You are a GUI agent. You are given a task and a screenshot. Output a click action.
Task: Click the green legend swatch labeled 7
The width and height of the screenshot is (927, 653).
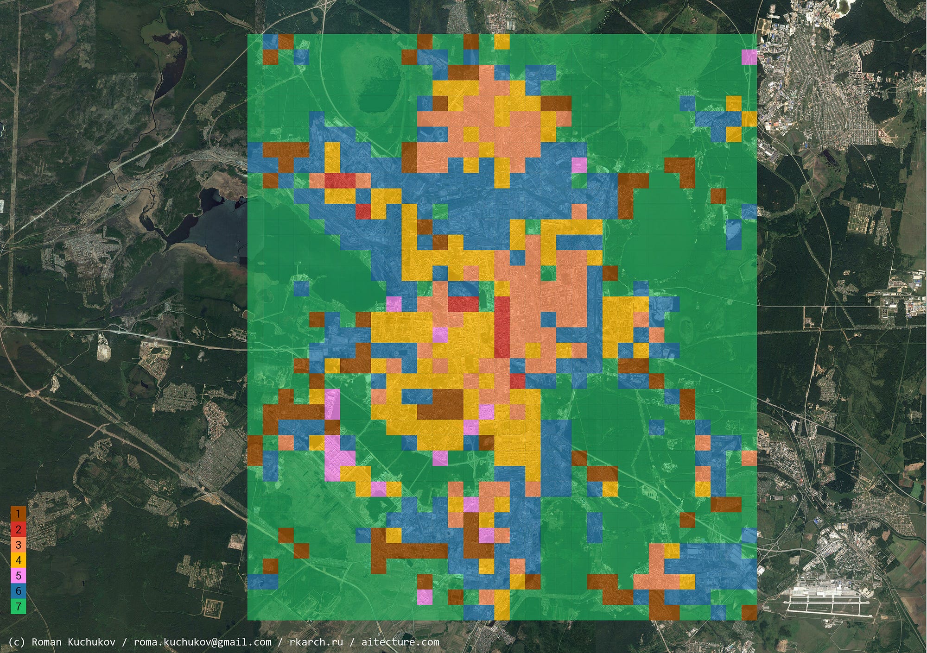tap(19, 606)
